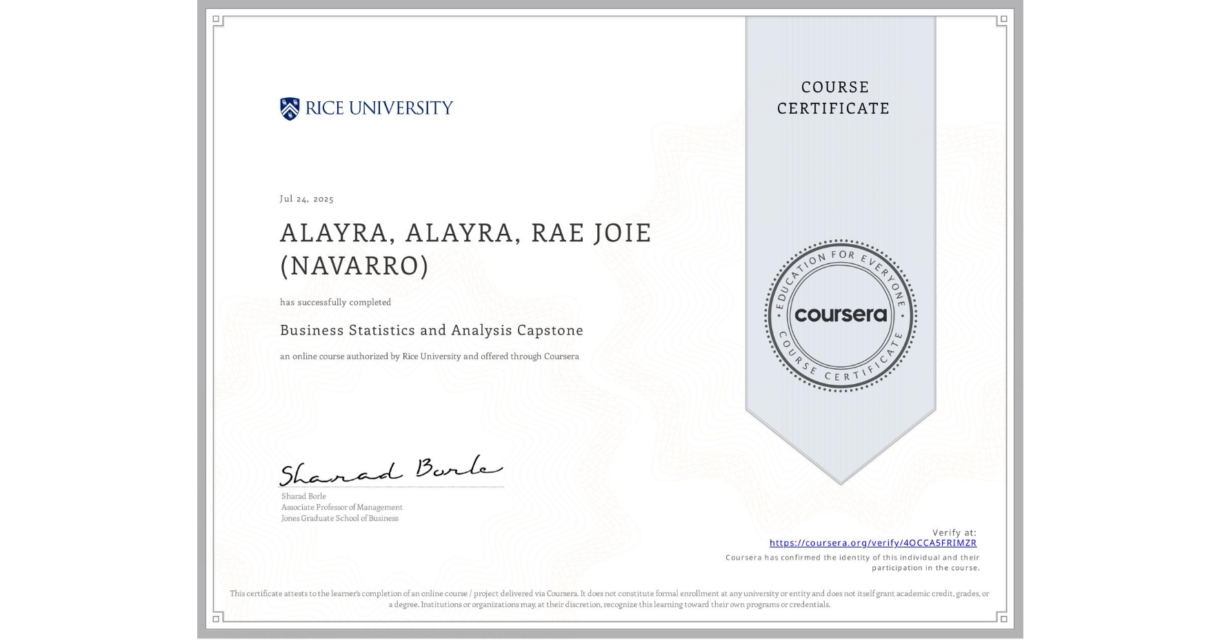Select 'Jones Graduate School of Business' text
The width and height of the screenshot is (1222, 640).
[340, 518]
